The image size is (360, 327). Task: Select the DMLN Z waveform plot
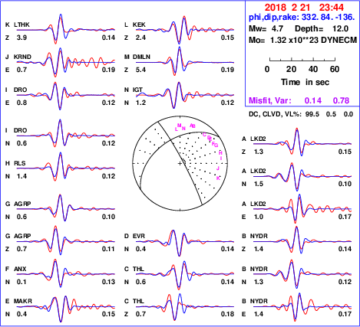click(x=185, y=62)
